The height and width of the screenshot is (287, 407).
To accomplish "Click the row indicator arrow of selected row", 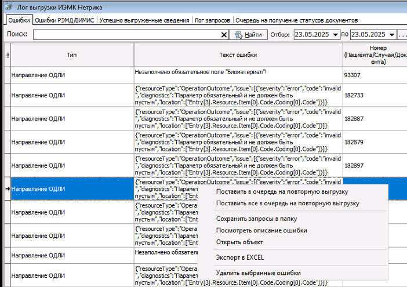I will 8,188.
